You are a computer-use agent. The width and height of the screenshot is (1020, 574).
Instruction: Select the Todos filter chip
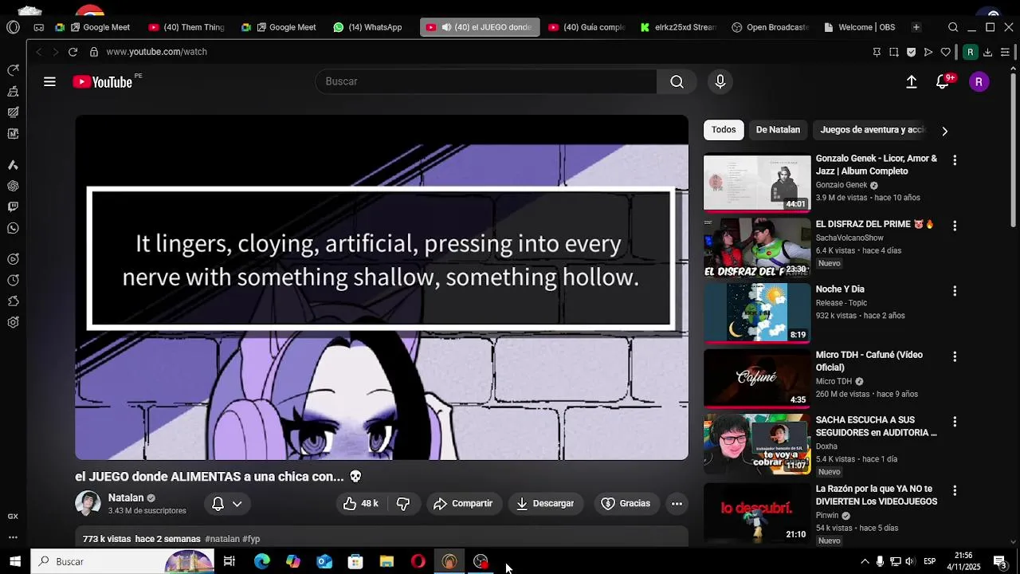pos(724,130)
